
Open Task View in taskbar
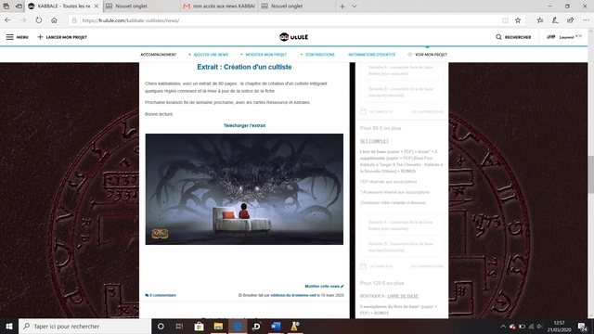pyautogui.click(x=179, y=326)
